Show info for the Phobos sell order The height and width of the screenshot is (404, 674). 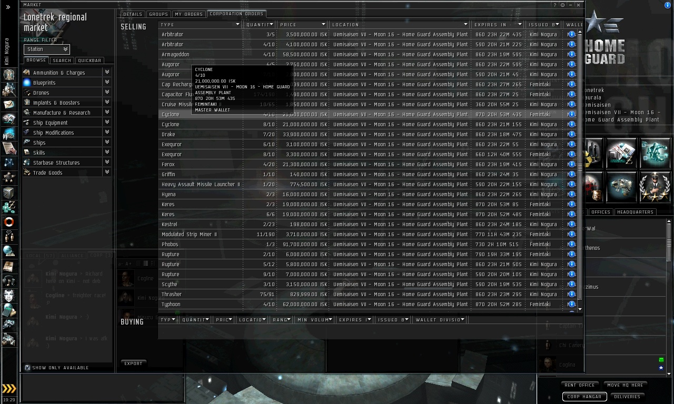click(572, 244)
